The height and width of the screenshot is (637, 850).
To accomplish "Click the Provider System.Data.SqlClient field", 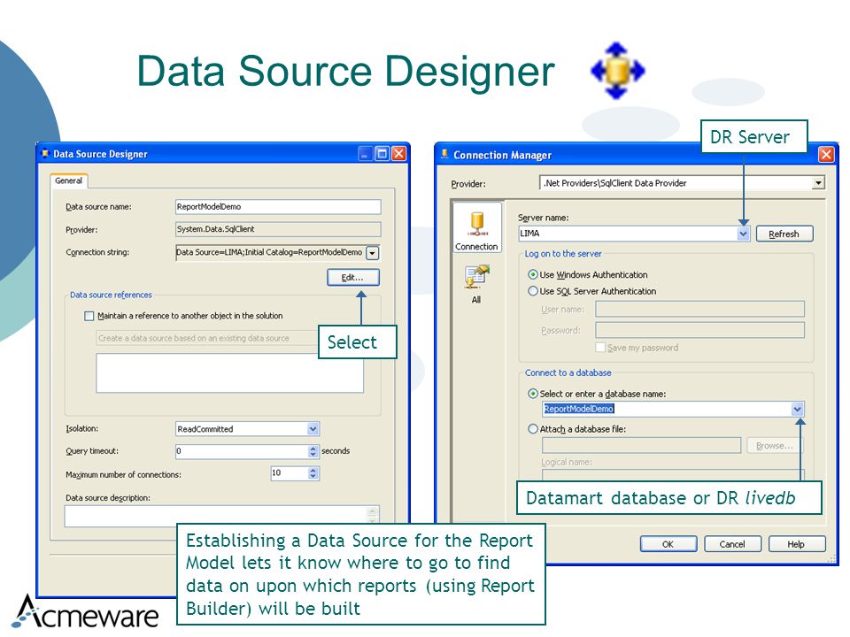I will (278, 229).
